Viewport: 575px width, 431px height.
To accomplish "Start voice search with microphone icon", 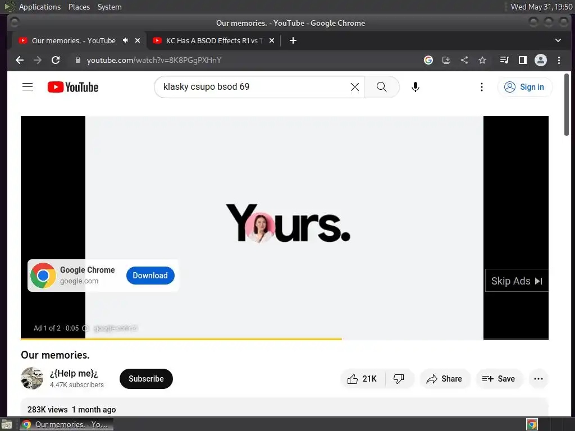I will coord(415,87).
